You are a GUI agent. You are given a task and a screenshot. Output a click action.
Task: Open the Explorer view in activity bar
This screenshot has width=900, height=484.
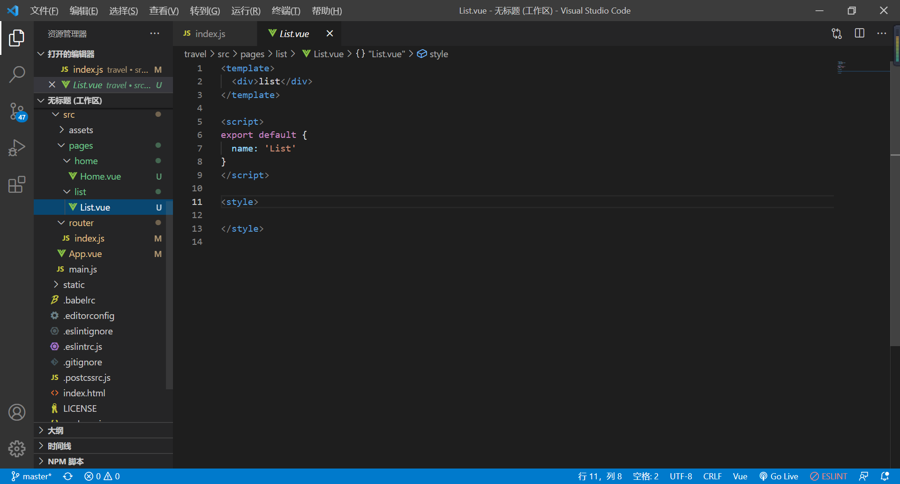coord(17,38)
